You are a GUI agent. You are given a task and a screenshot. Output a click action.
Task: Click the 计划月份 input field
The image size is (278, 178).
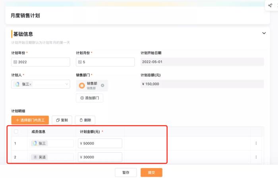coord(105,62)
